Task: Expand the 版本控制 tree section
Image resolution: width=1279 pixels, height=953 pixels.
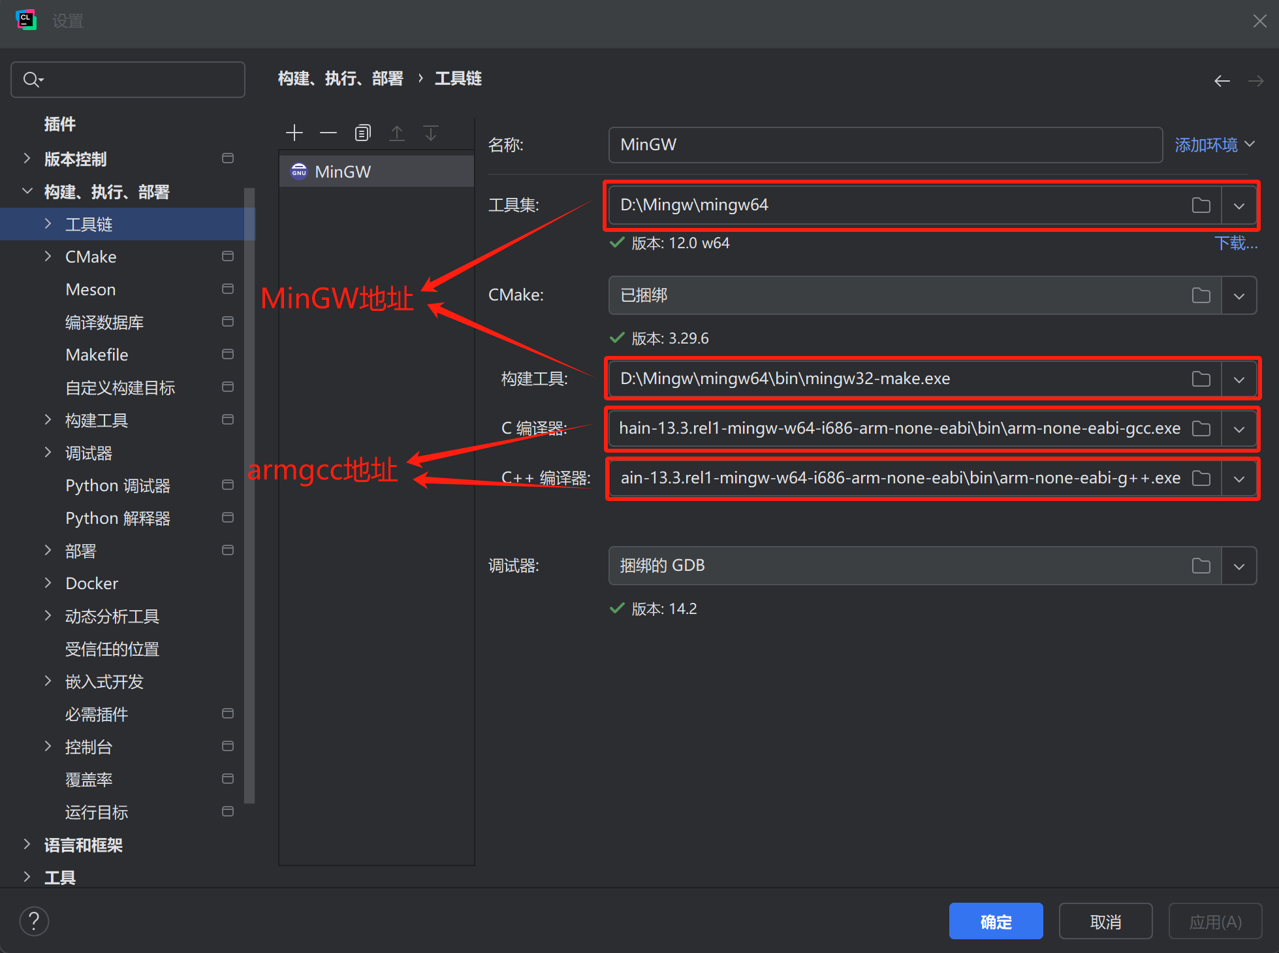Action: 27,159
